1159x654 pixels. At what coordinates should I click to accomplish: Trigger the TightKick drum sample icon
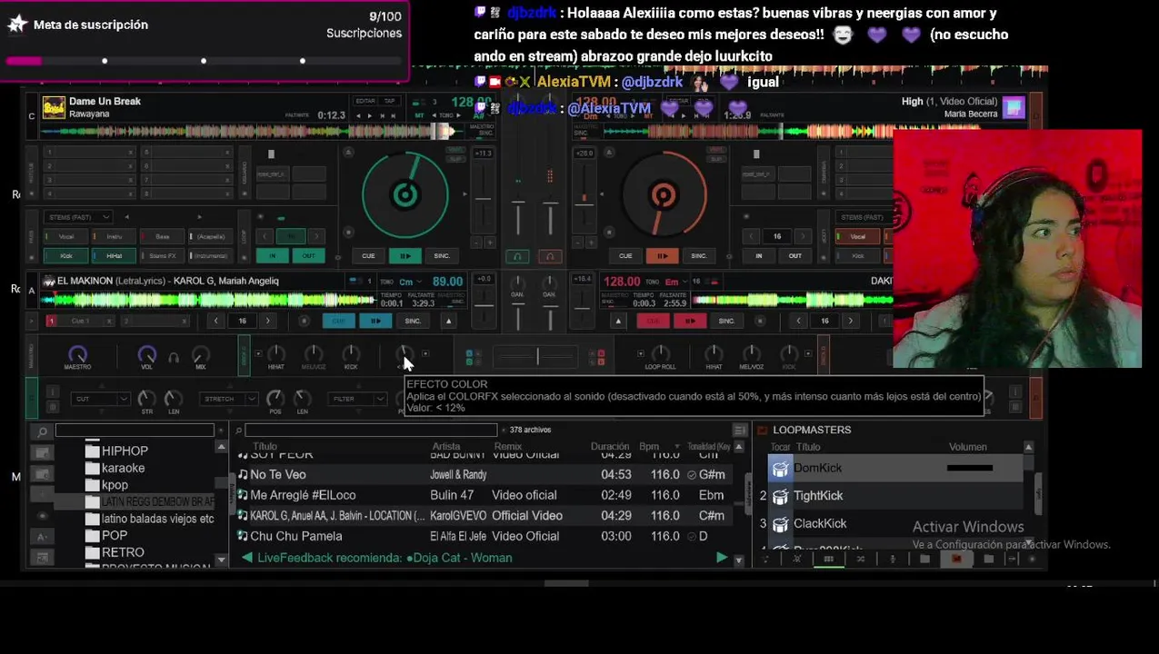point(780,497)
